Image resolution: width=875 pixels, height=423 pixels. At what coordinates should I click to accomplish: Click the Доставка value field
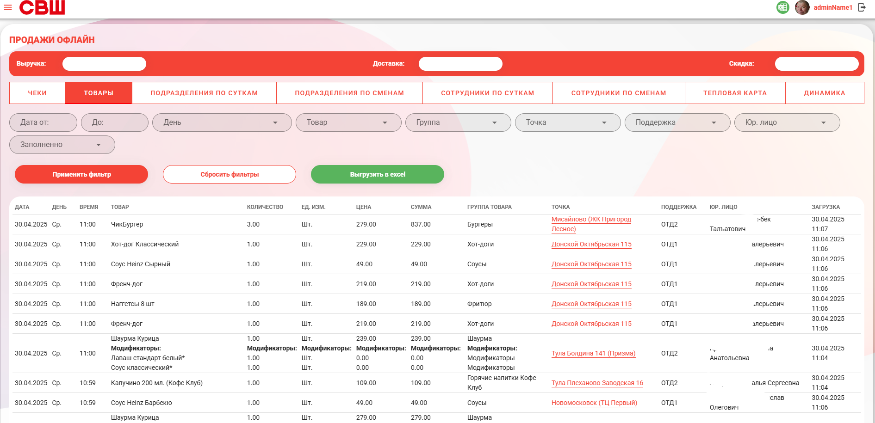(460, 64)
